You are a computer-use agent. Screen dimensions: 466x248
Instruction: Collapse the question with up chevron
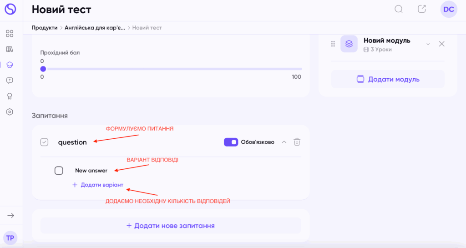click(284, 142)
